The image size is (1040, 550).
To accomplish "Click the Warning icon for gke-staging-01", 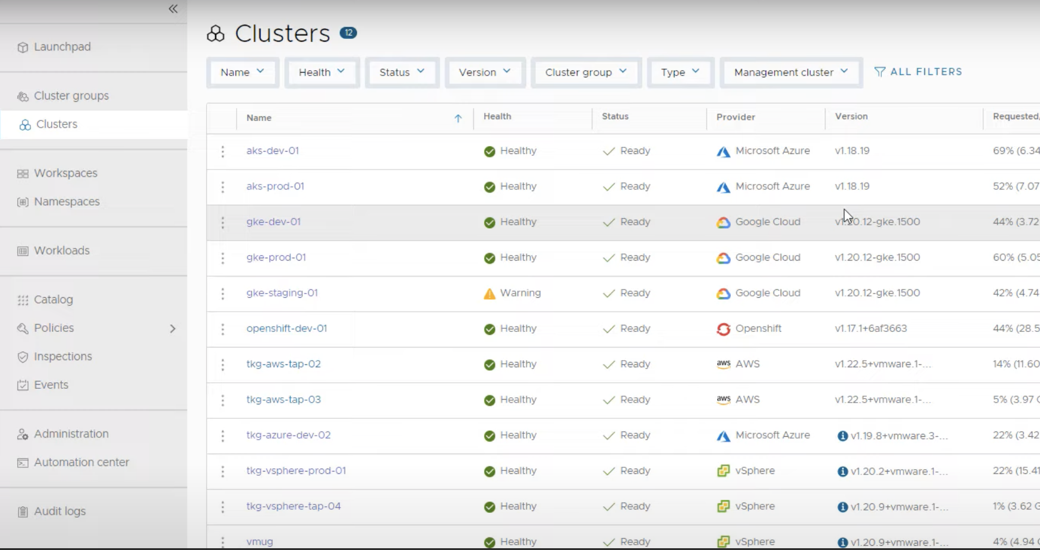I will (x=489, y=294).
